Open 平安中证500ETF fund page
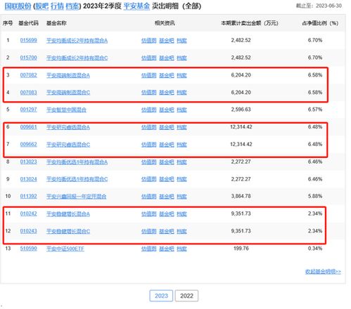Screen dimensions: 351x309 pos(65,249)
